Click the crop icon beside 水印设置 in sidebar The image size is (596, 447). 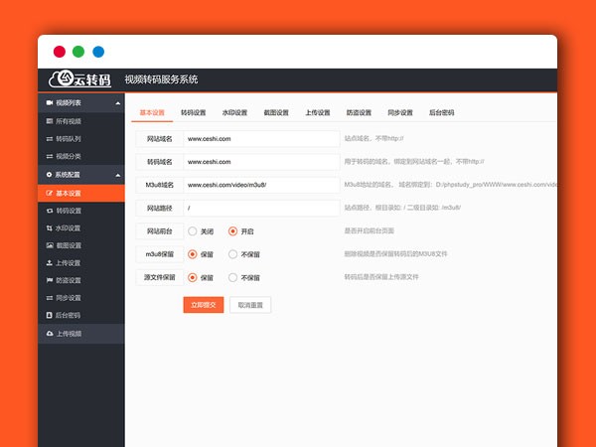coord(50,227)
